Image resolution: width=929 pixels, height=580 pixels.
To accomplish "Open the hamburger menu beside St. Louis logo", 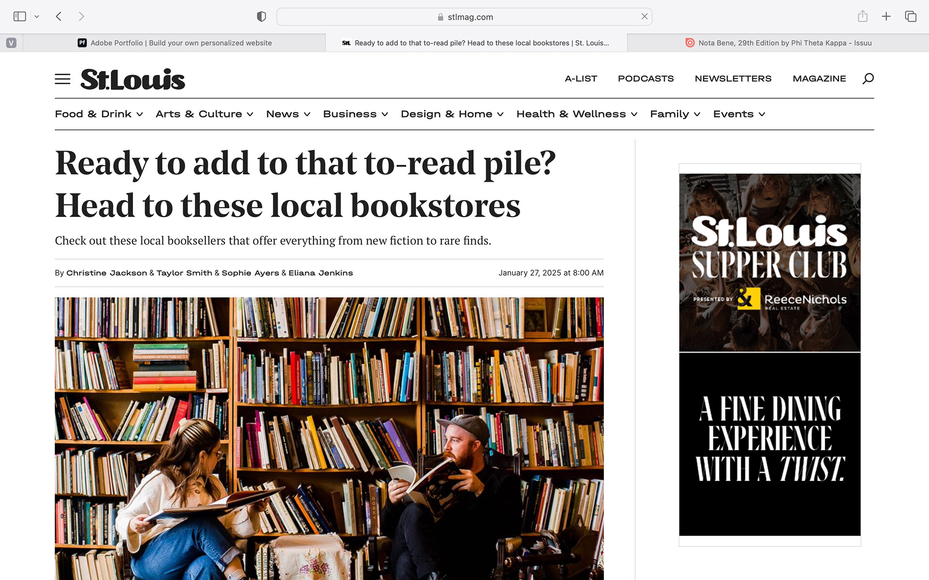I will [x=62, y=79].
